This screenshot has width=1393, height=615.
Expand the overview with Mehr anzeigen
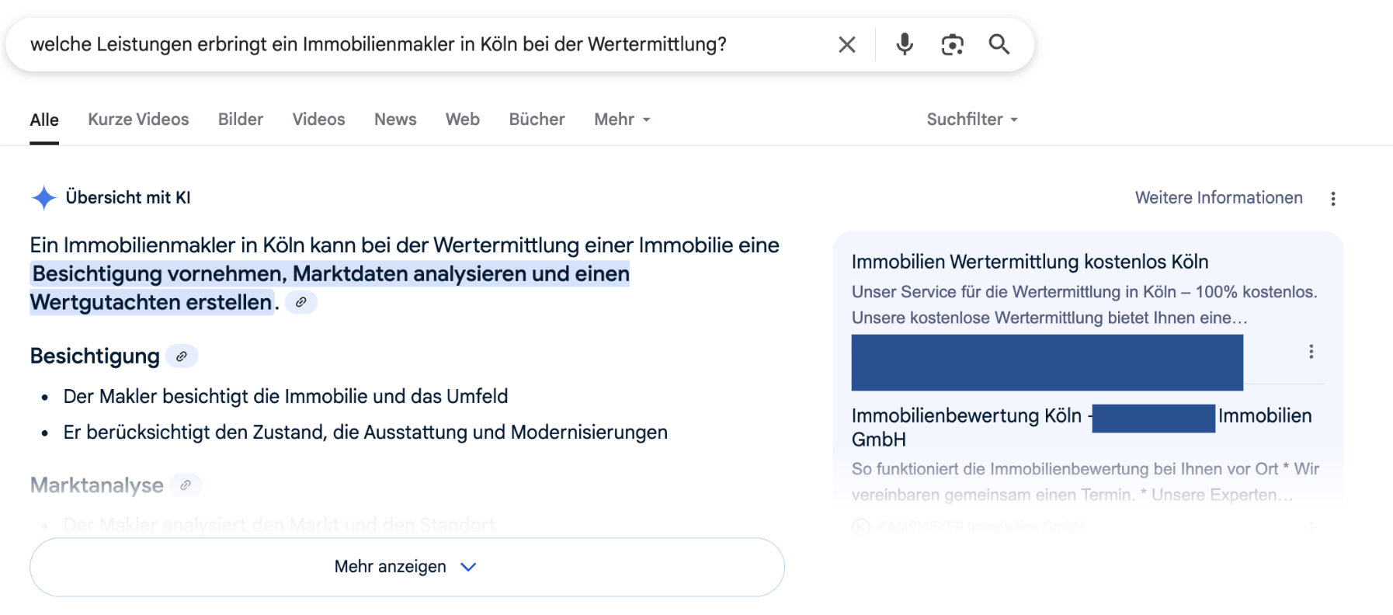(x=407, y=567)
